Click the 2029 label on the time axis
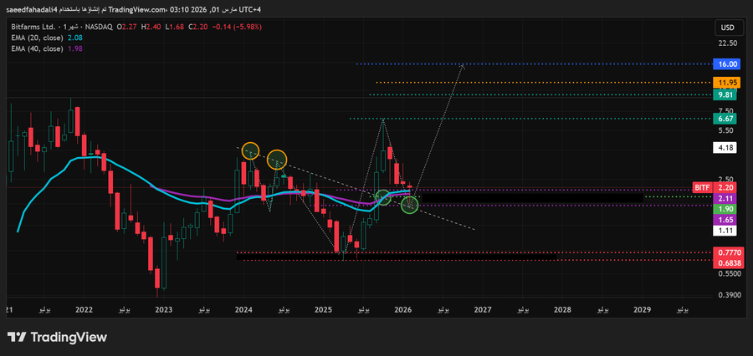 click(643, 310)
